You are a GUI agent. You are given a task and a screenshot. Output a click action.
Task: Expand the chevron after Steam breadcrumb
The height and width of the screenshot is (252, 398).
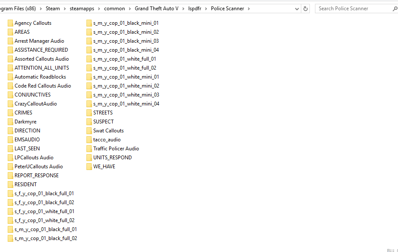[65, 9]
